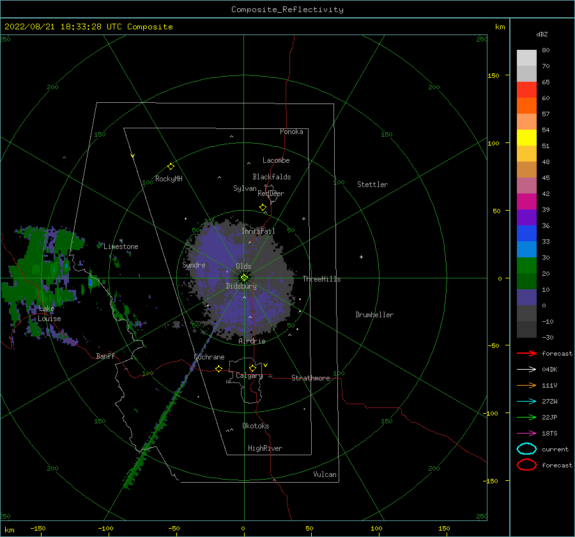The width and height of the screenshot is (575, 537).
Task: Select the purple 36-39 dBZ color band
Action: (x=526, y=217)
